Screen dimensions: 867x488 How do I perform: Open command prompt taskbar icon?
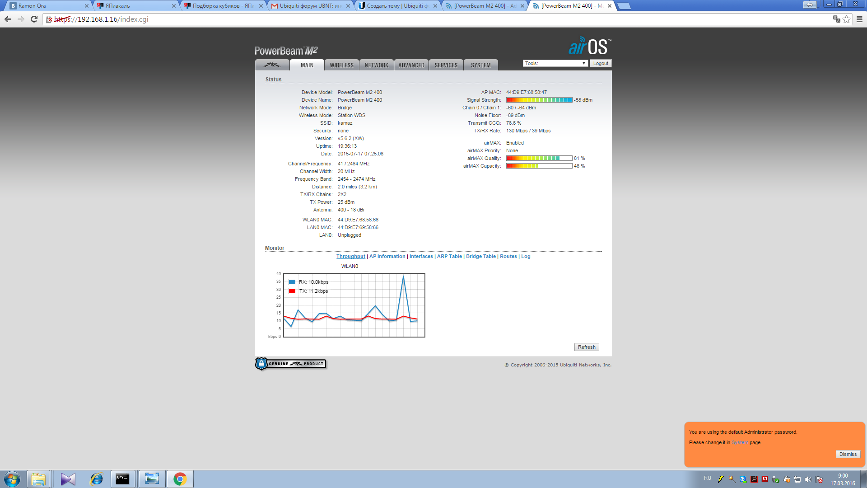click(122, 479)
